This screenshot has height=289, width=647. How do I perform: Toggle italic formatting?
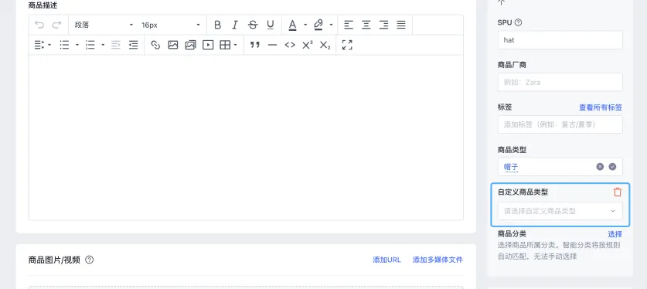pos(235,25)
